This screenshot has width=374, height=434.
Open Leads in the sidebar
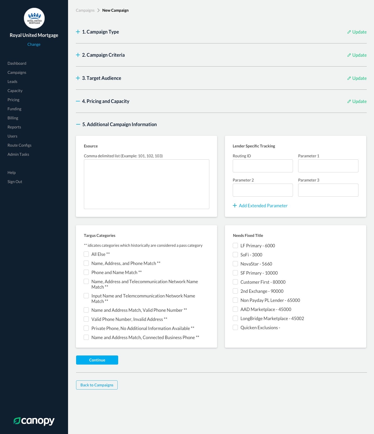point(12,82)
